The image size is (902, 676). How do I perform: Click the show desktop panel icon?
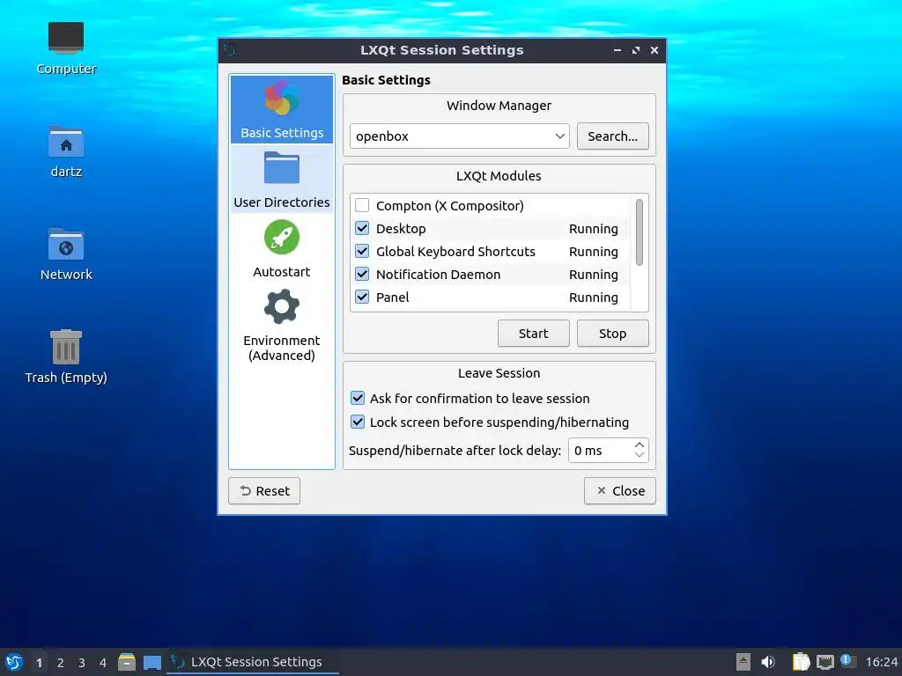tap(152, 662)
